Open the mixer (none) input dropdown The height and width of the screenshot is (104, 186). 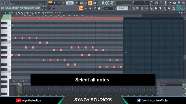[171, 85]
